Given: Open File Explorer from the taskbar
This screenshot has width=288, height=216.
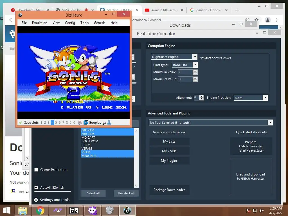Looking at the screenshot, I should pyautogui.click(x=23, y=210).
